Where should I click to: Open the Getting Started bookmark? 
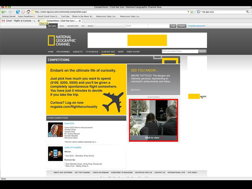click(9, 16)
